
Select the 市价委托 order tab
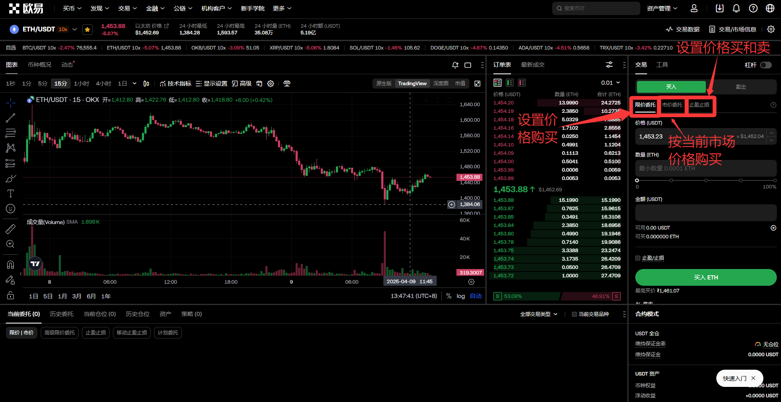coord(672,105)
